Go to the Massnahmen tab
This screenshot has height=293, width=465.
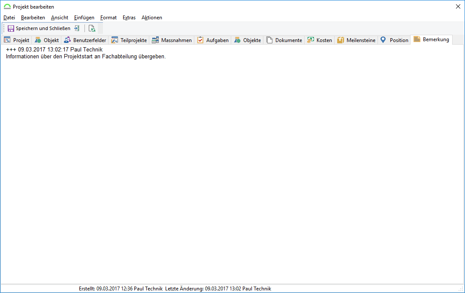pos(172,40)
